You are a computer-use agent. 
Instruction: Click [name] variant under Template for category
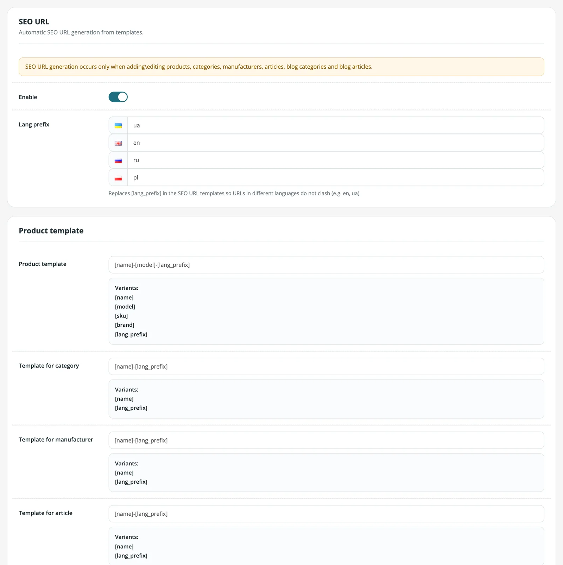(x=124, y=399)
